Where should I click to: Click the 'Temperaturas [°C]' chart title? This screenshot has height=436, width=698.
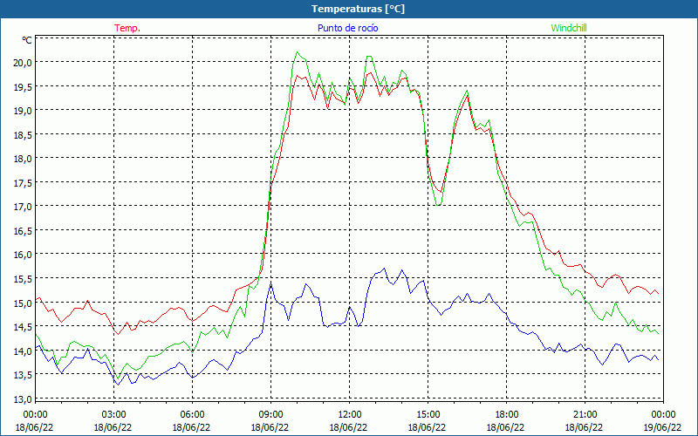[x=358, y=9]
